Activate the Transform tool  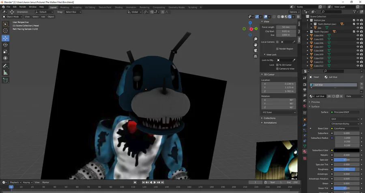click(x=5, y=58)
